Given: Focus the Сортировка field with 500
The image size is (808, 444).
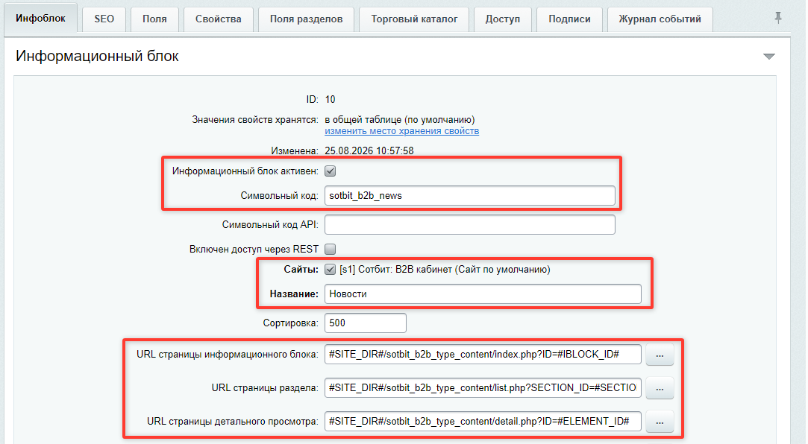Looking at the screenshot, I should [x=366, y=323].
